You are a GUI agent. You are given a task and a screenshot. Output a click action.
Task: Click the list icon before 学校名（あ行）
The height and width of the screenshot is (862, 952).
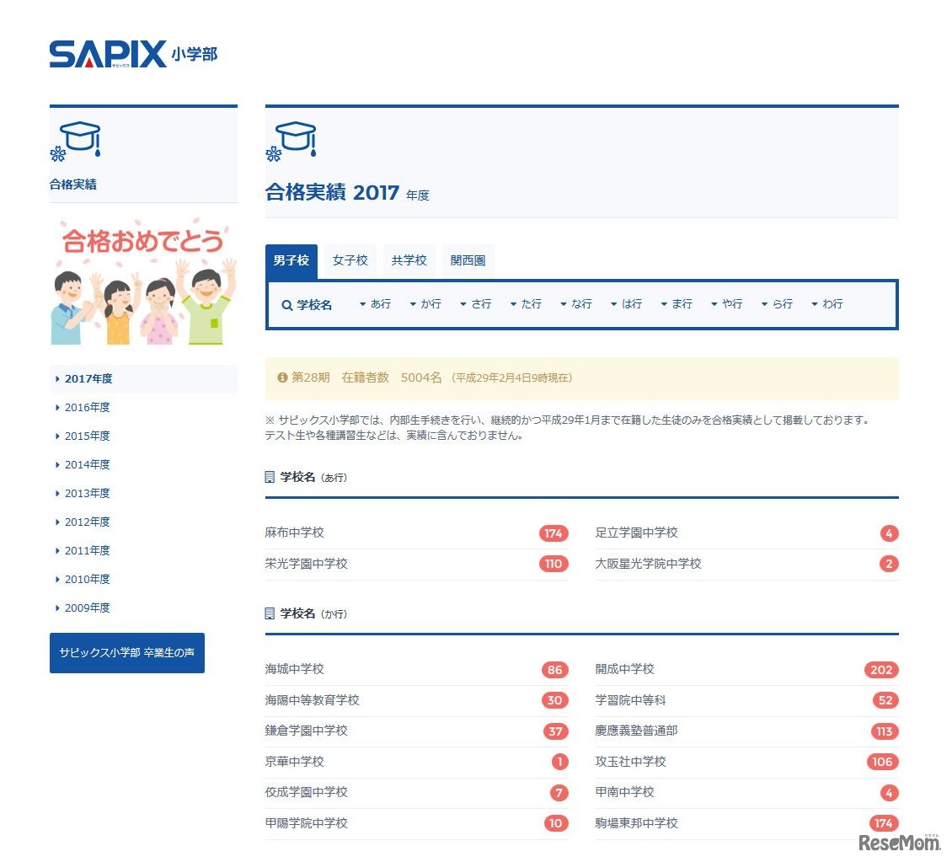click(x=271, y=476)
